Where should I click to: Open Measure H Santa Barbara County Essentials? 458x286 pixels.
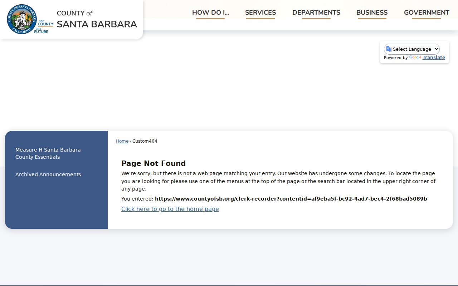pos(48,153)
